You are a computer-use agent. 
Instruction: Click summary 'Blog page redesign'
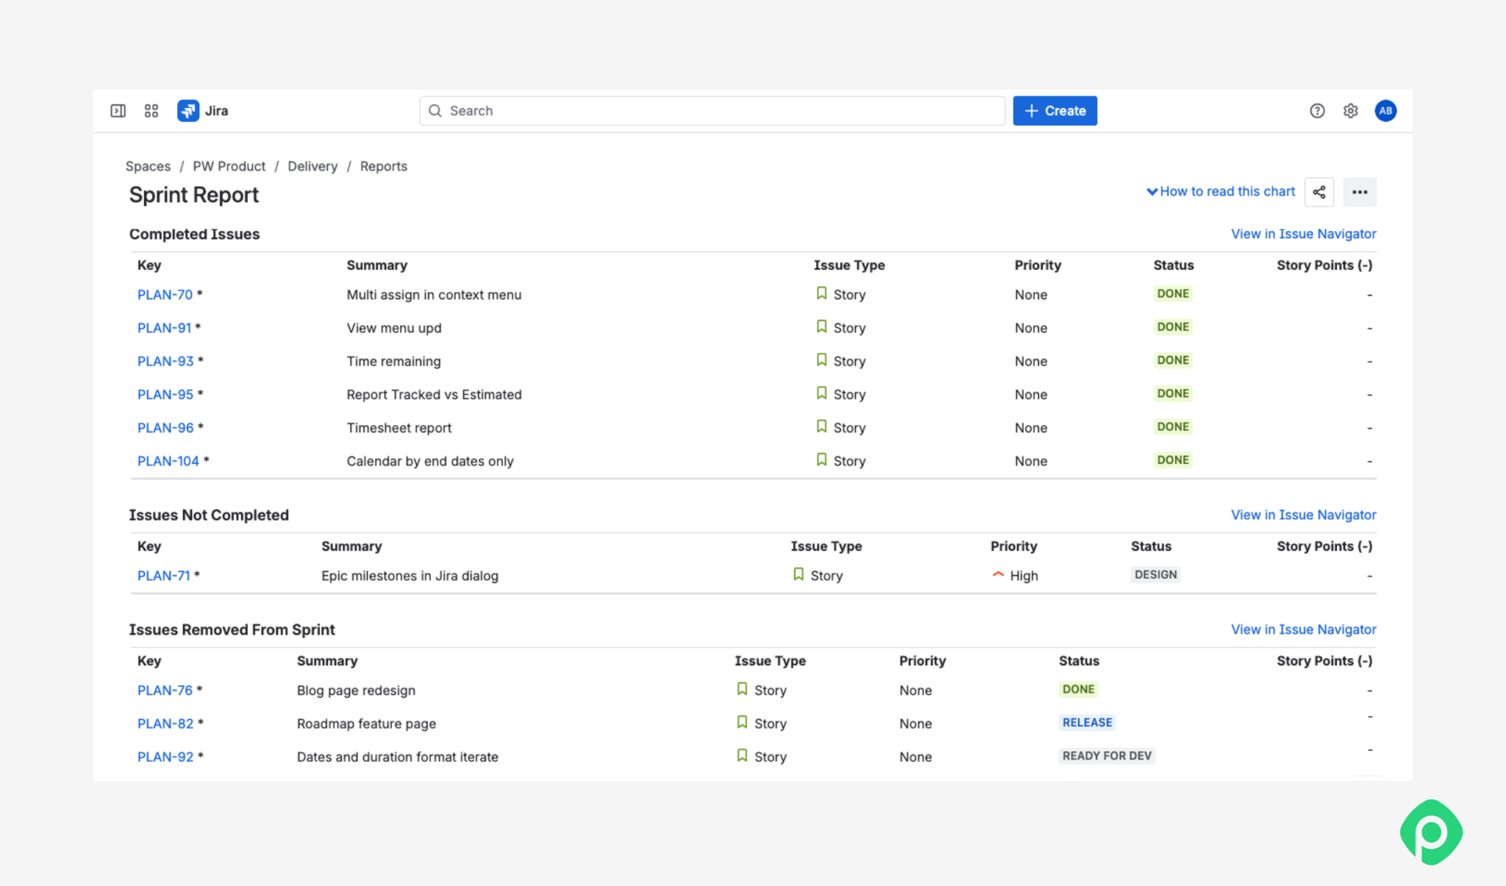(x=356, y=690)
